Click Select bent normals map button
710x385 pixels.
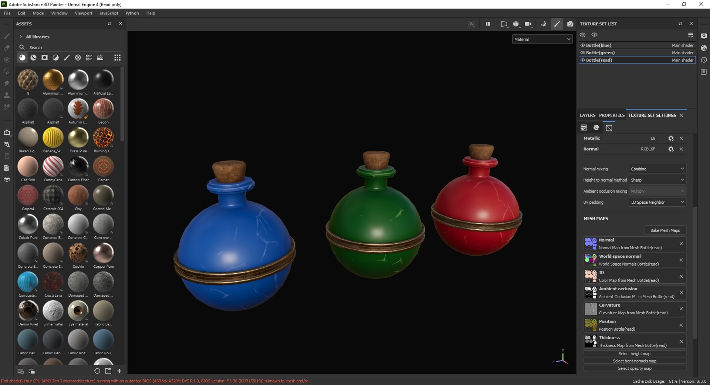coord(635,361)
